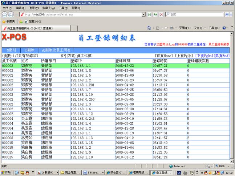Jump to last page via 尾頁End

click(221, 56)
